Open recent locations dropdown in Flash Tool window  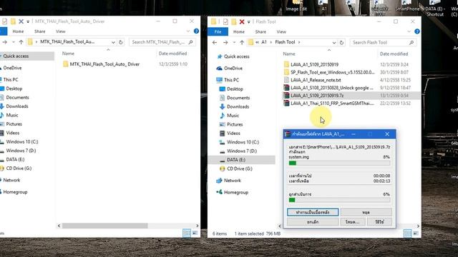click(x=234, y=43)
